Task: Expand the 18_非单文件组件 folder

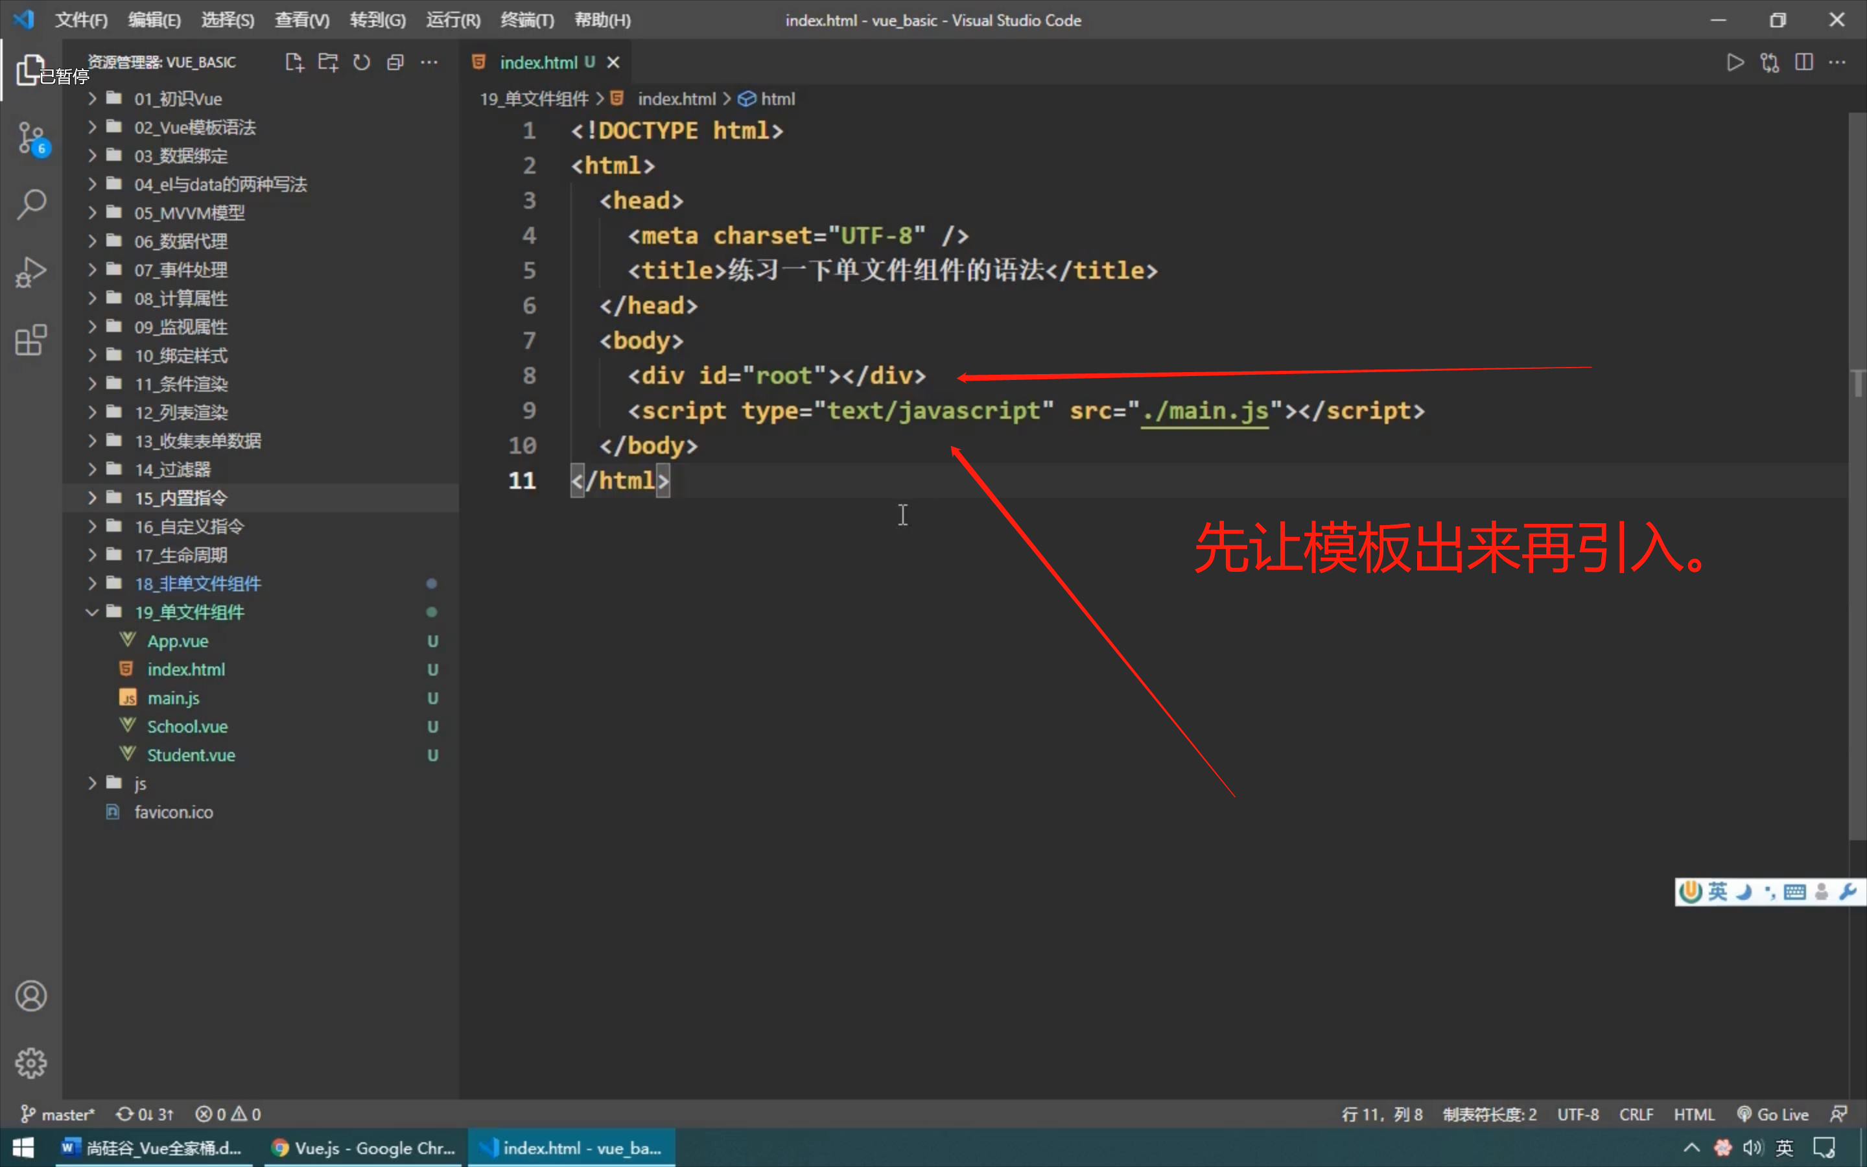Action: [261, 583]
